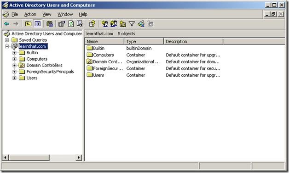
Task: Click Builtin folder icon in right pane
Action: point(89,48)
